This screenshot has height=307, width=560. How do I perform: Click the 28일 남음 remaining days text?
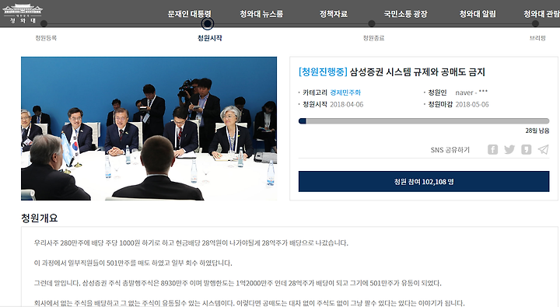537,131
